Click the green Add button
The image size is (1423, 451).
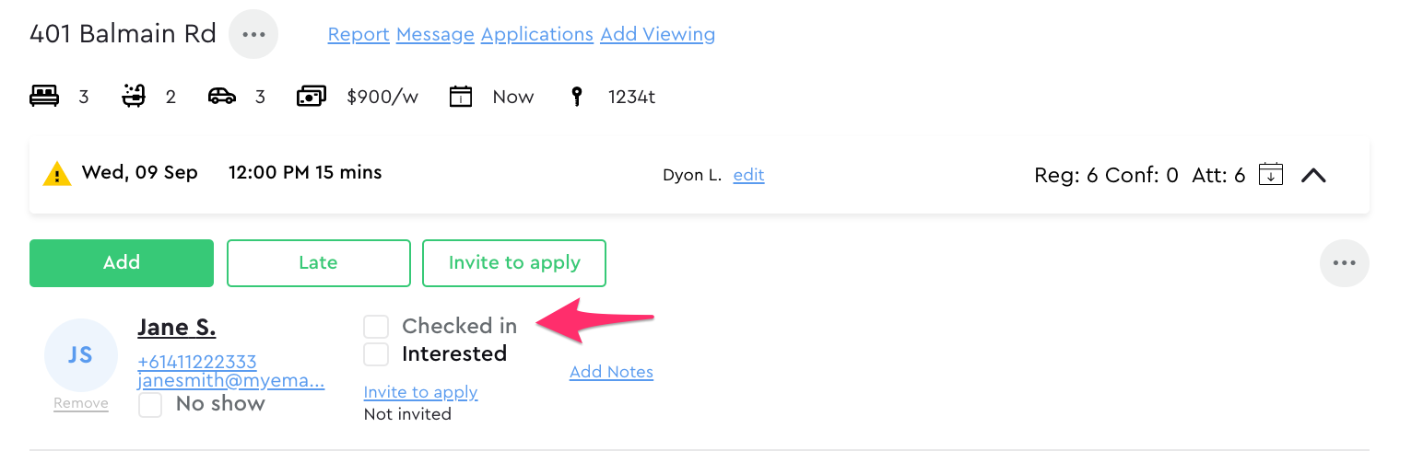coord(122,263)
